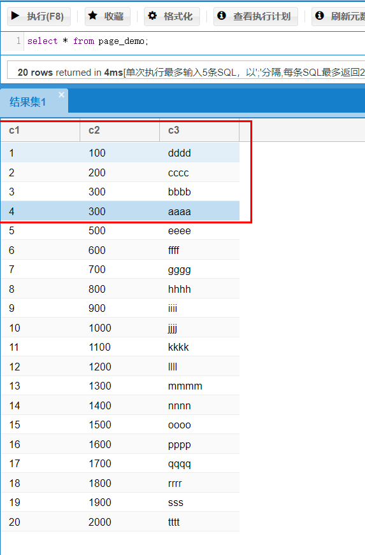The image size is (365, 555).
Task: Select the 结果集1 result tab
Action: pos(34,101)
